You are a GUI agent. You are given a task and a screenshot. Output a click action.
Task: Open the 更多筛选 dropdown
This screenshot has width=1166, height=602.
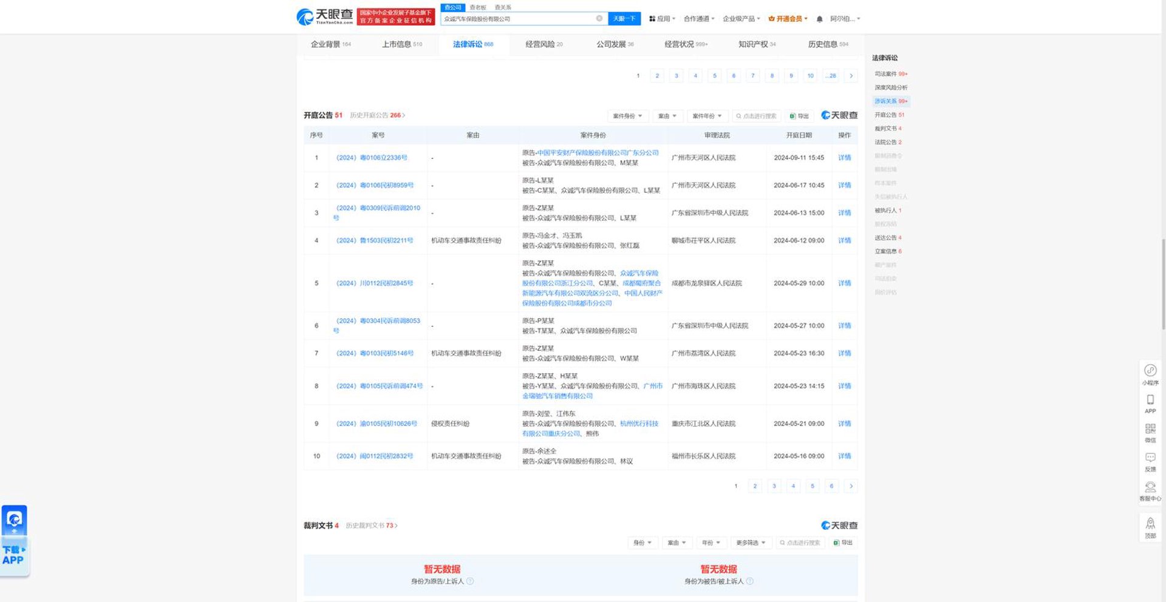(x=751, y=543)
